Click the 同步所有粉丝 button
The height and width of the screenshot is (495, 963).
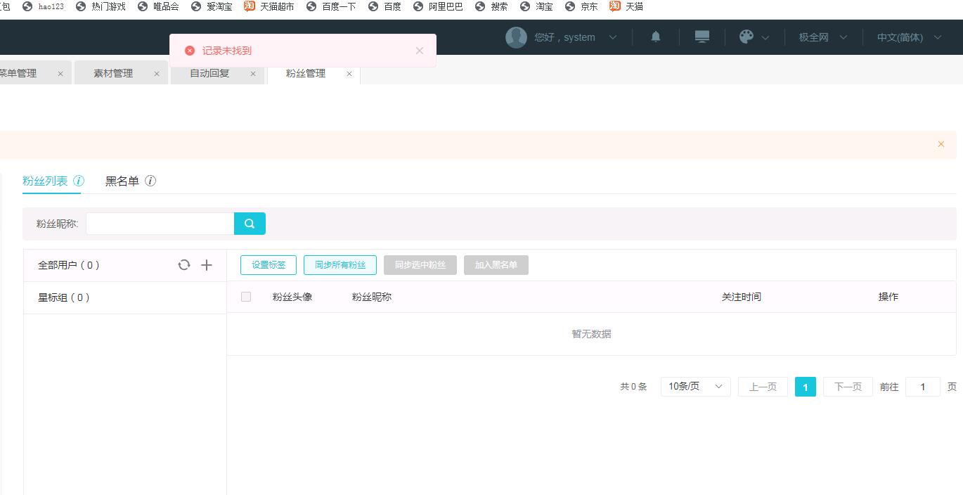[x=340, y=265]
